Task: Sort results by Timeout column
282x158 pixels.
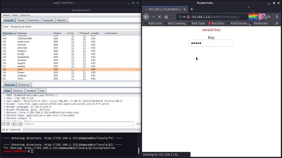Action: (84, 33)
